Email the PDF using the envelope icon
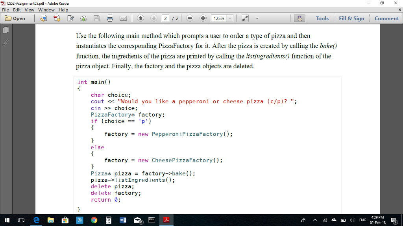This screenshot has width=403, height=226. pos(124,18)
